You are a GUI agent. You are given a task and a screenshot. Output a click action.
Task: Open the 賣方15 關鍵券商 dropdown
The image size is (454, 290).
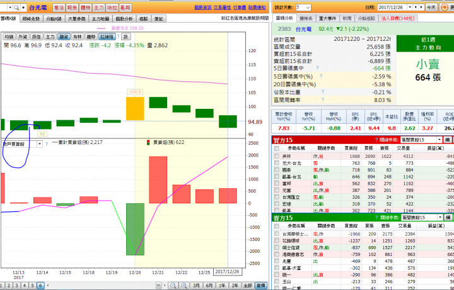pos(440,218)
